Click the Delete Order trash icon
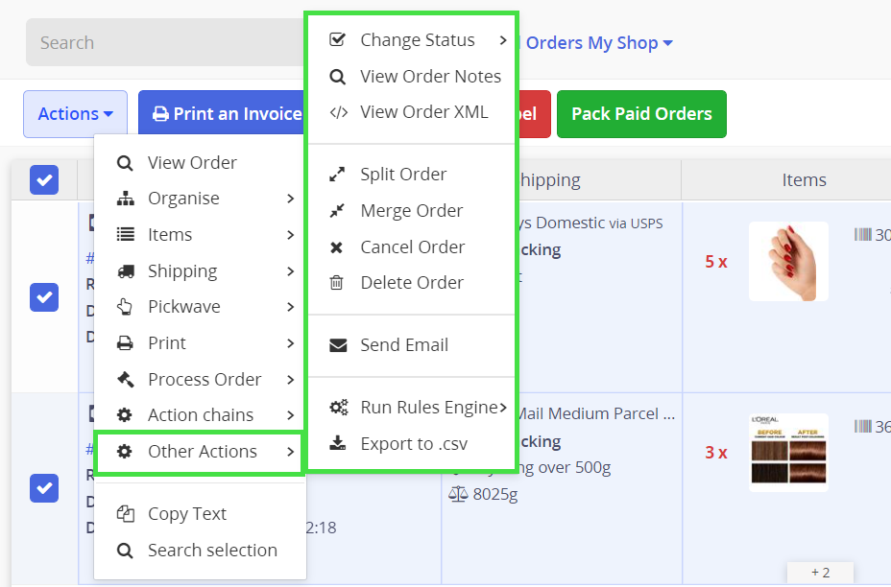 [337, 283]
